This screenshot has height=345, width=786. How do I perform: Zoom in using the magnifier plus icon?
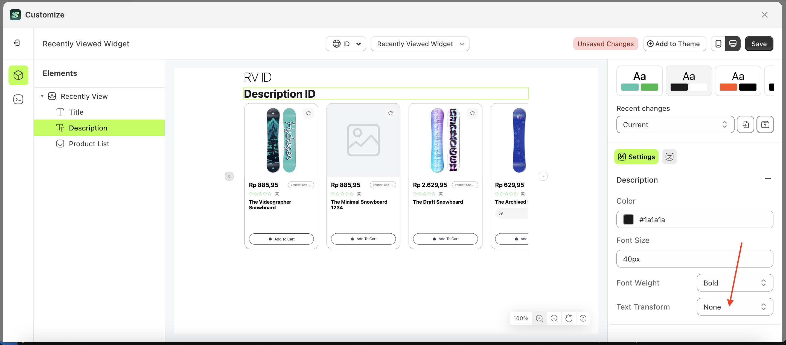(539, 318)
